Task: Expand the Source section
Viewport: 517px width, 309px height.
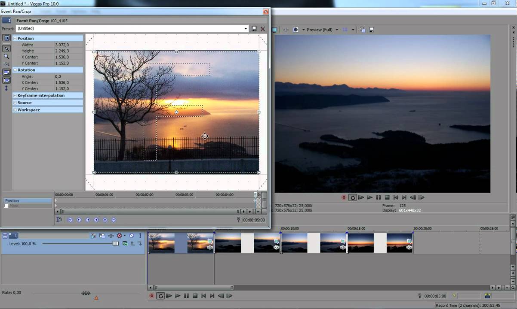Action: point(15,103)
